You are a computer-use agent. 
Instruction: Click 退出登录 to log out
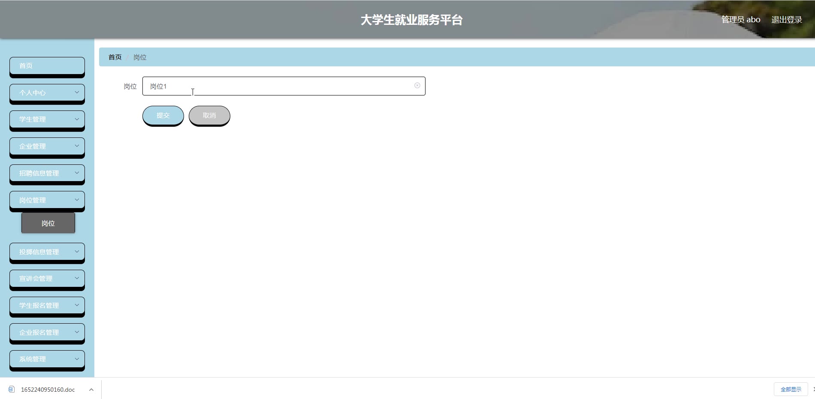pyautogui.click(x=787, y=20)
